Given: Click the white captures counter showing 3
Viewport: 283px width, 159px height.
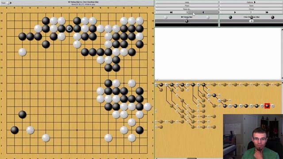Looking at the screenshot, I should click(251, 21).
